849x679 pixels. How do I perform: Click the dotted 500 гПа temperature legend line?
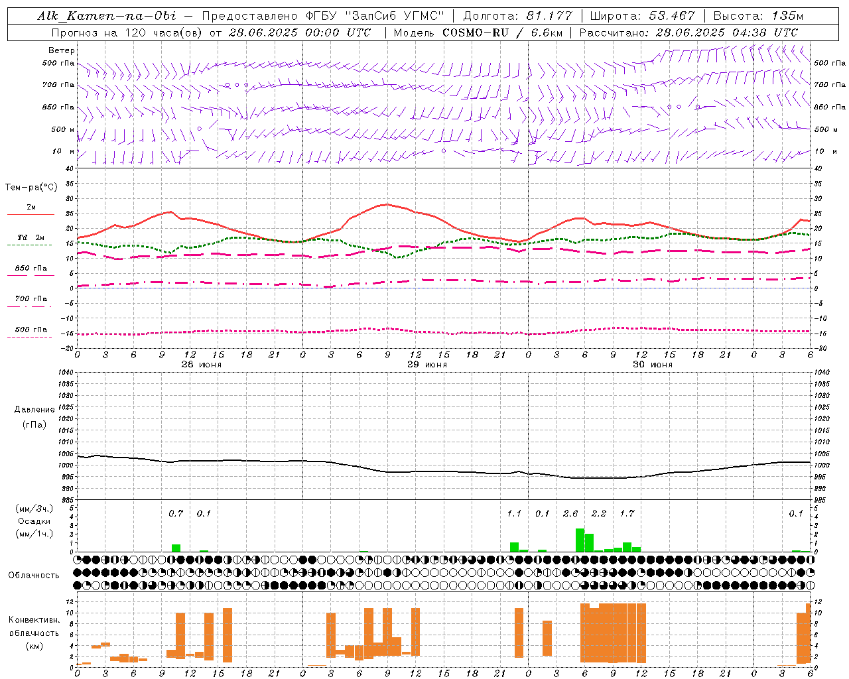pyautogui.click(x=29, y=338)
